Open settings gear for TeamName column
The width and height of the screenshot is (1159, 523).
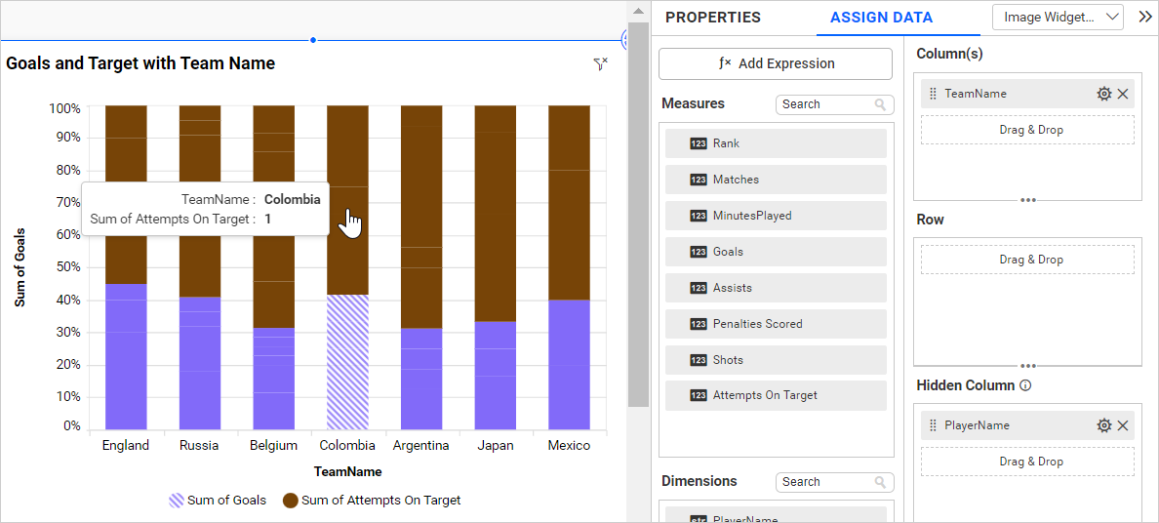(x=1103, y=94)
